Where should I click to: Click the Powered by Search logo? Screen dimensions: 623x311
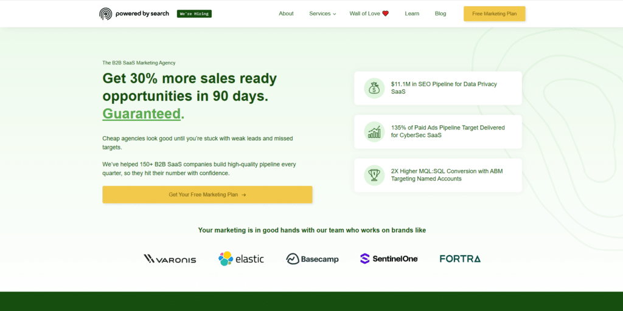[134, 13]
